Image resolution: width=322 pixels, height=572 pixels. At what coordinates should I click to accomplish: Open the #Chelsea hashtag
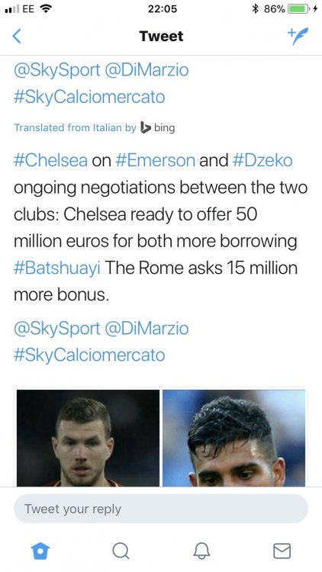click(50, 160)
